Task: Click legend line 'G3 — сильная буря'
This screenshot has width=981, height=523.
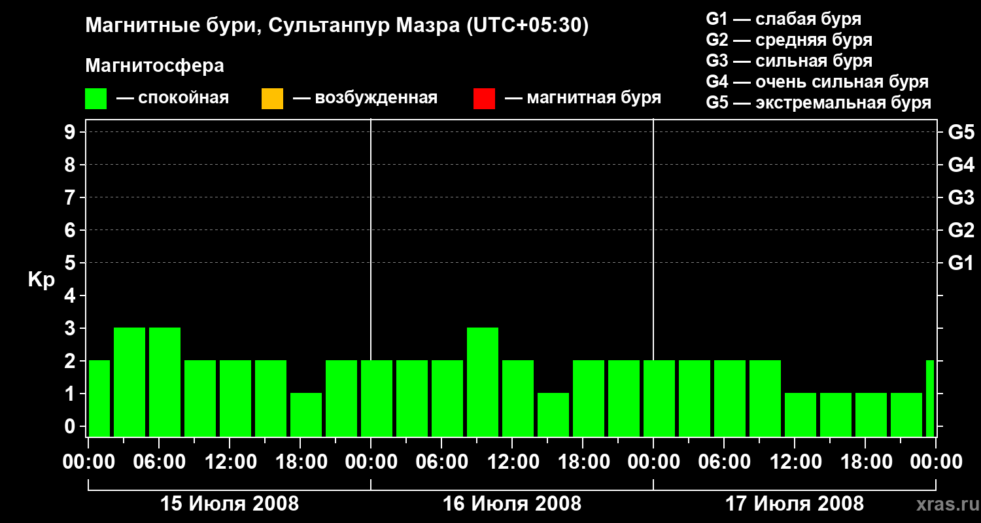Action: point(789,61)
